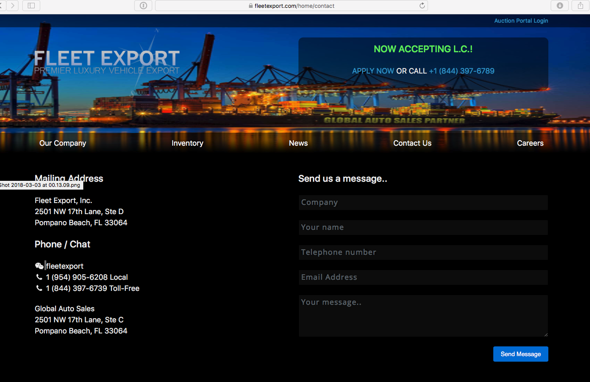Click the Send us a message.. heading

pos(343,179)
